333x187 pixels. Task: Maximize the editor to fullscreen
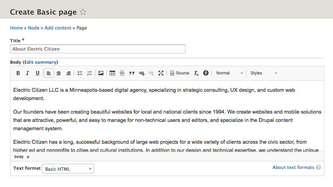161,73
